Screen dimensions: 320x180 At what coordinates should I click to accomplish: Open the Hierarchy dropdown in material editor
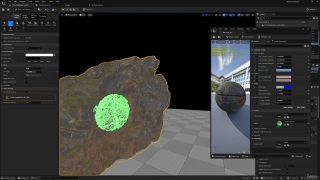[247, 37]
